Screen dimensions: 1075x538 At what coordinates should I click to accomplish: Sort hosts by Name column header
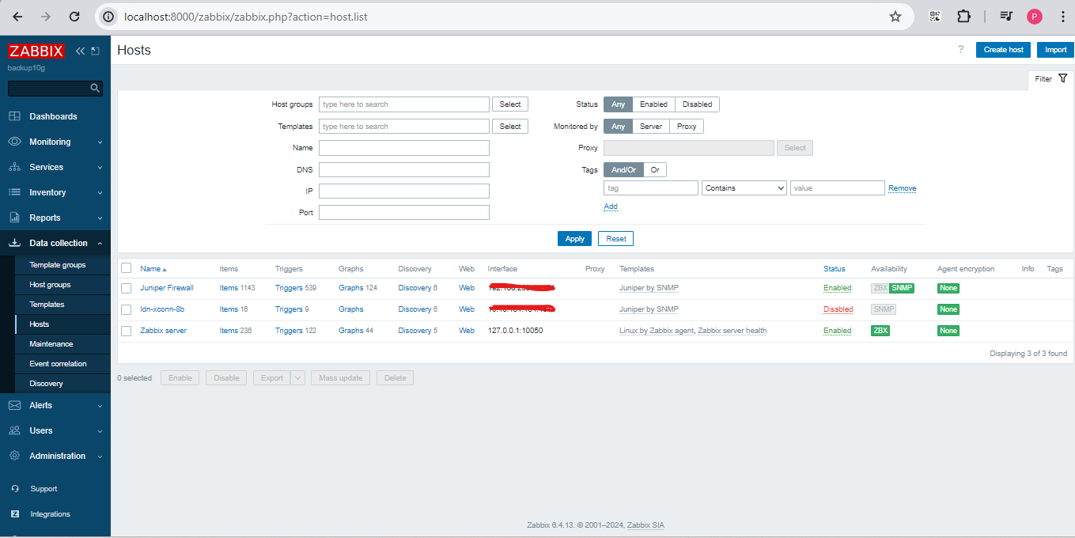153,269
